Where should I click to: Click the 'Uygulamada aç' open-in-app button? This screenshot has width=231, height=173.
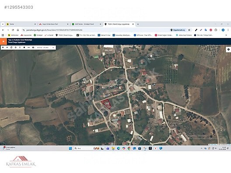coord(178,30)
